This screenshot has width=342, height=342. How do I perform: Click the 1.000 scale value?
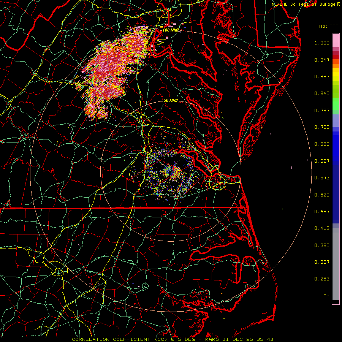coord(322,43)
